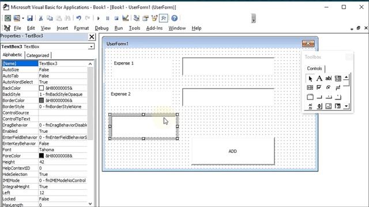Click the Insert UserForm toolbar icon
Screen dimensions: 369x207
(17, 18)
